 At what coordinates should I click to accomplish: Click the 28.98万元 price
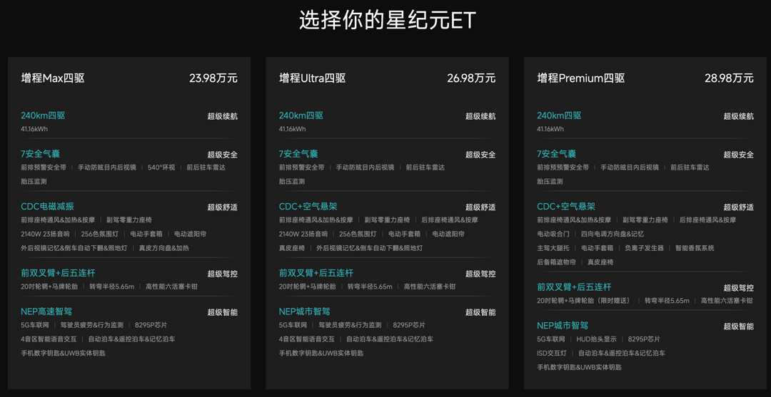pyautogui.click(x=729, y=78)
